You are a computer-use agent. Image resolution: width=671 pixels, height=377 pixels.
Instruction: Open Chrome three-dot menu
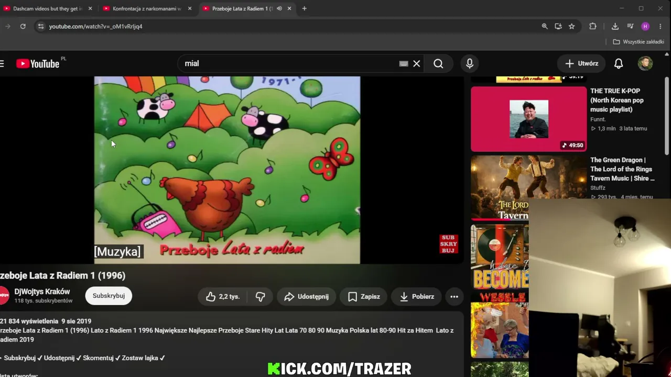point(660,26)
